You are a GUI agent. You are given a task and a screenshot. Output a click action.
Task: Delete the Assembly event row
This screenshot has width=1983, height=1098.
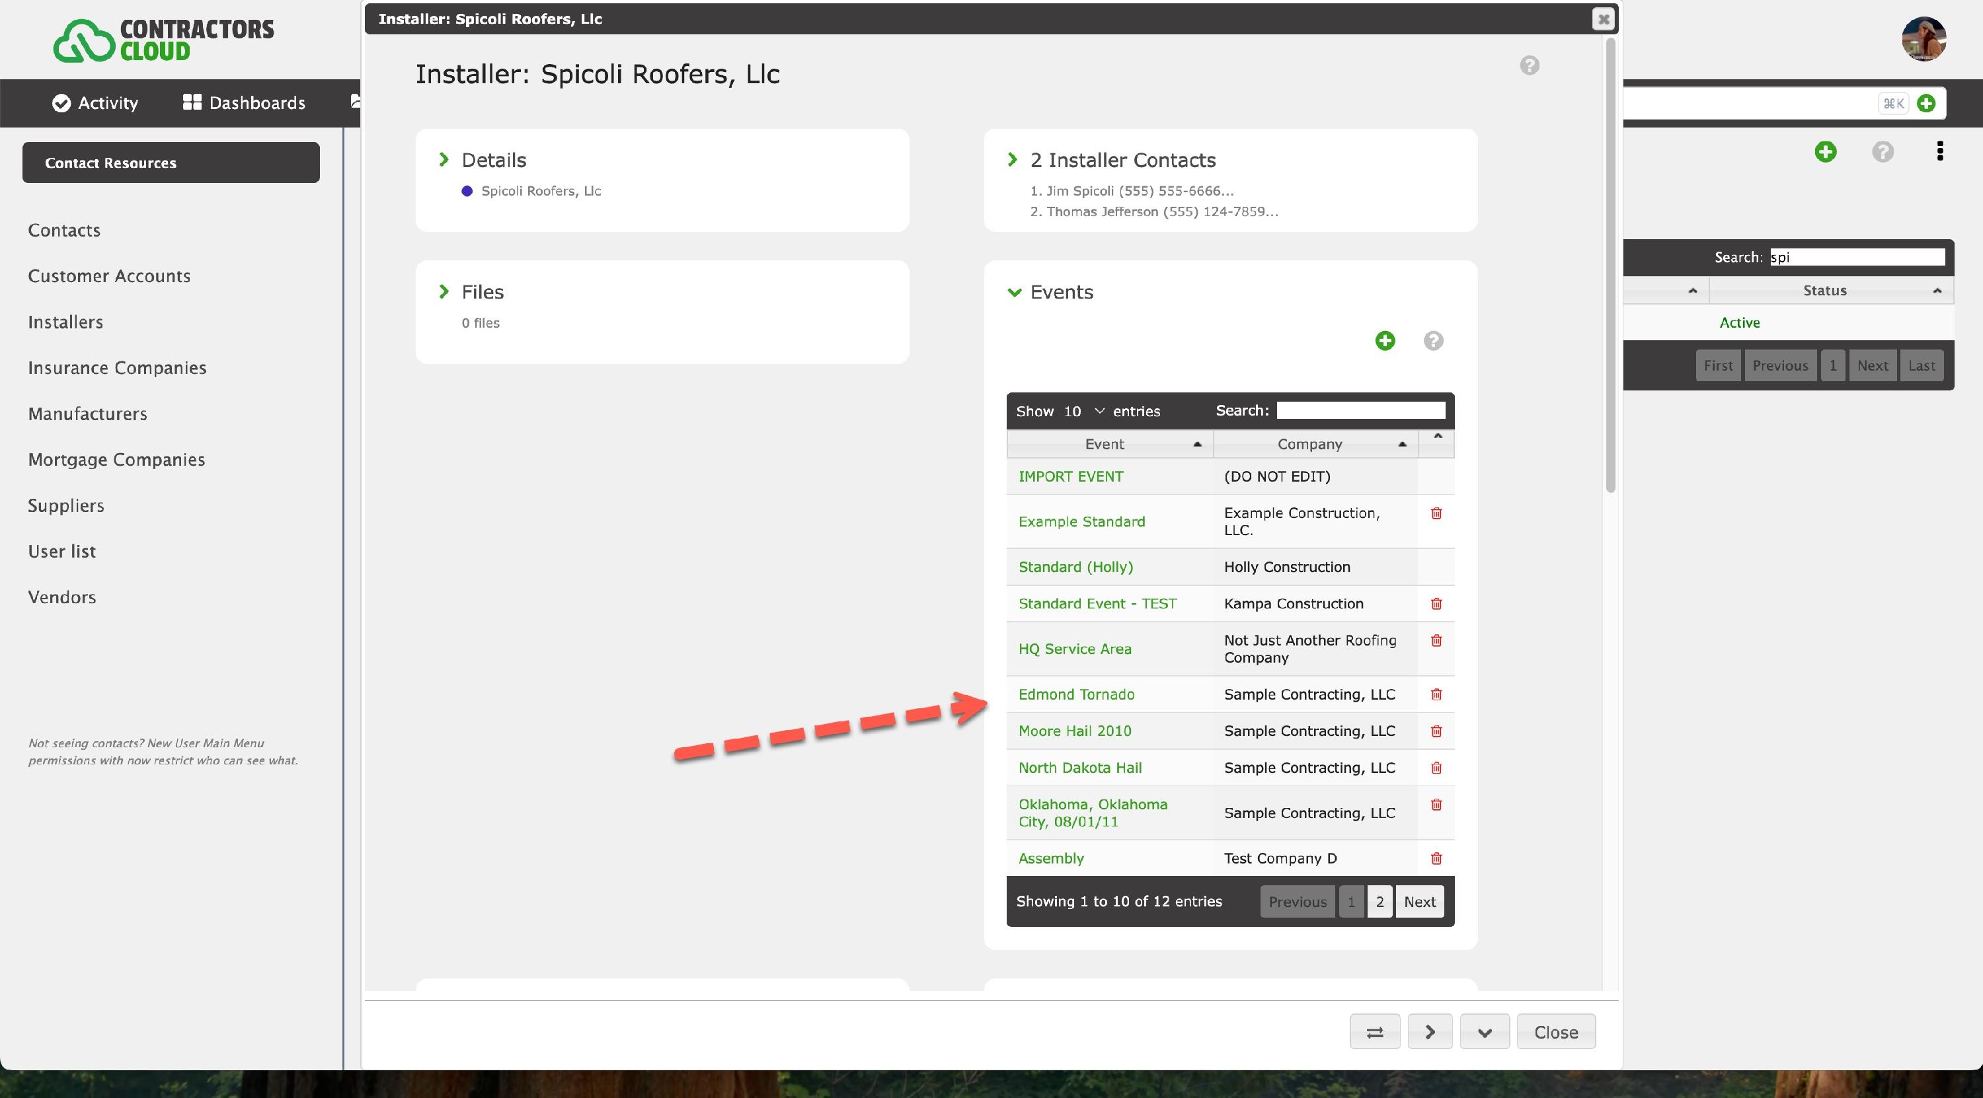click(1436, 859)
